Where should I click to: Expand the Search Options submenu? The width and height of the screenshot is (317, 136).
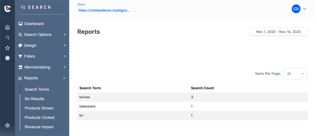click(x=64, y=35)
